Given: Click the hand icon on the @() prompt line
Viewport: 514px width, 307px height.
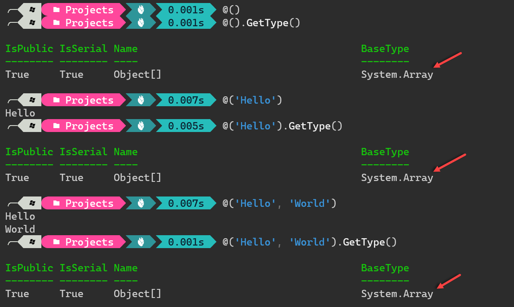Looking at the screenshot, I should pos(141,10).
